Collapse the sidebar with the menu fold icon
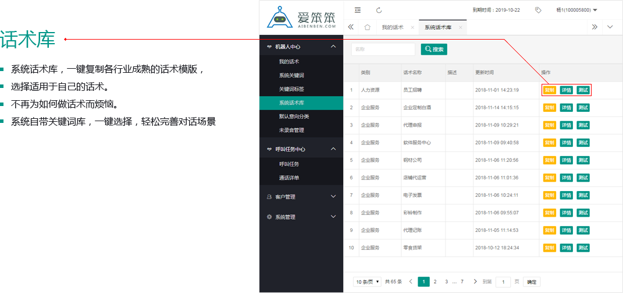This screenshot has width=623, height=293. pyautogui.click(x=358, y=10)
